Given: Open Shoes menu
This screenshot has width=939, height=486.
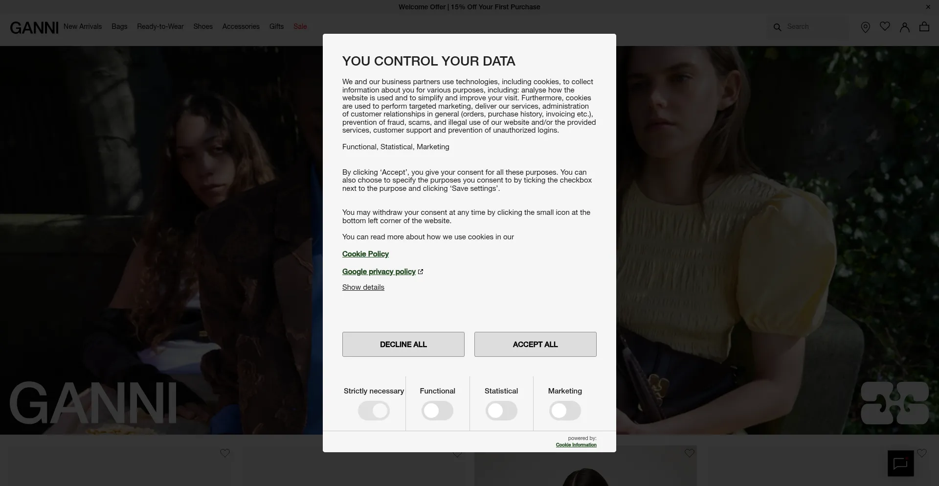Looking at the screenshot, I should point(203,26).
